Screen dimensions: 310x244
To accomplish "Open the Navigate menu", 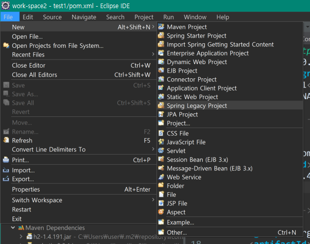I will (84, 17).
